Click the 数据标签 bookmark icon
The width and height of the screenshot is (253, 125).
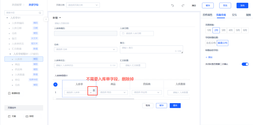point(9,93)
